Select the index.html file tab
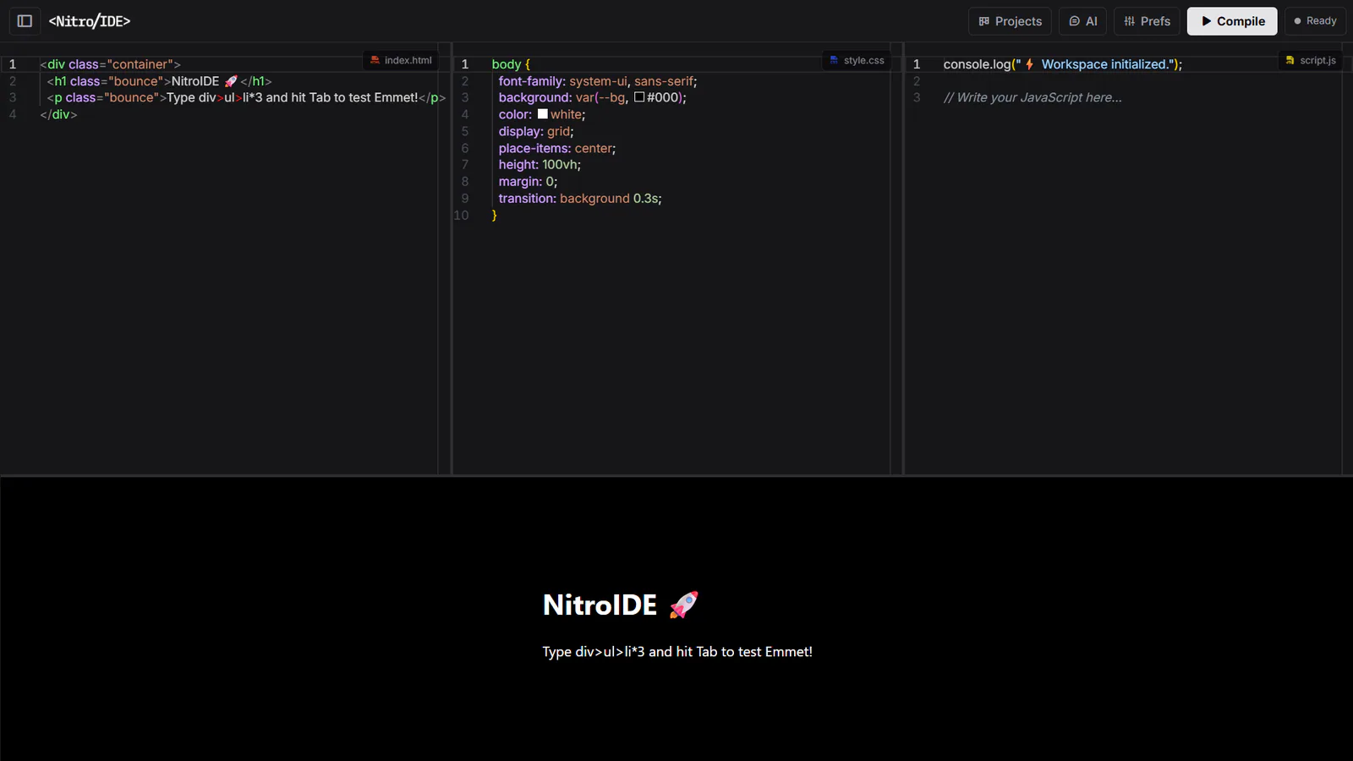Screen dimensions: 1353x761 coord(401,60)
